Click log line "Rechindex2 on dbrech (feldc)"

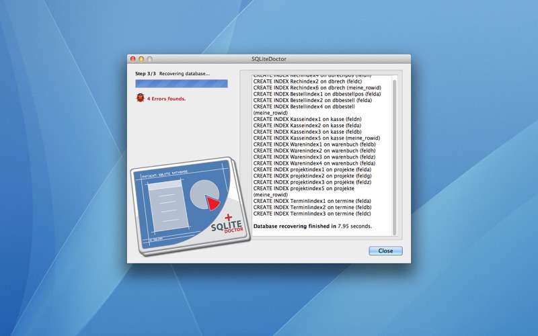(x=308, y=81)
